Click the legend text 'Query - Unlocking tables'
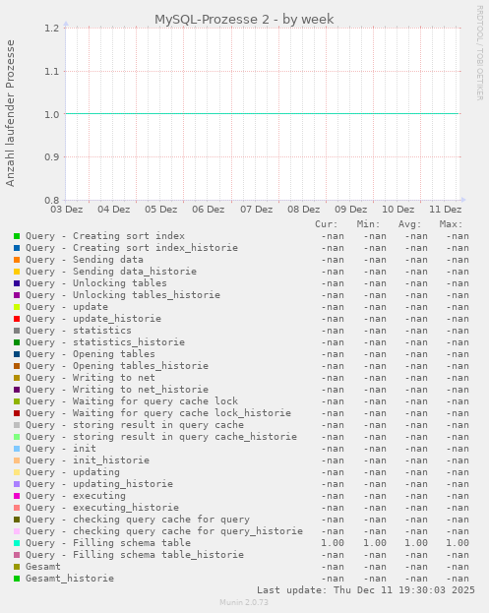 (96, 283)
